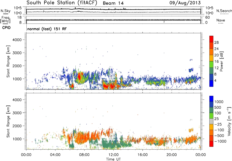The image size is (232, 161).
Task: Click the '60' tick on the Nave axis
Action: pos(208,17)
